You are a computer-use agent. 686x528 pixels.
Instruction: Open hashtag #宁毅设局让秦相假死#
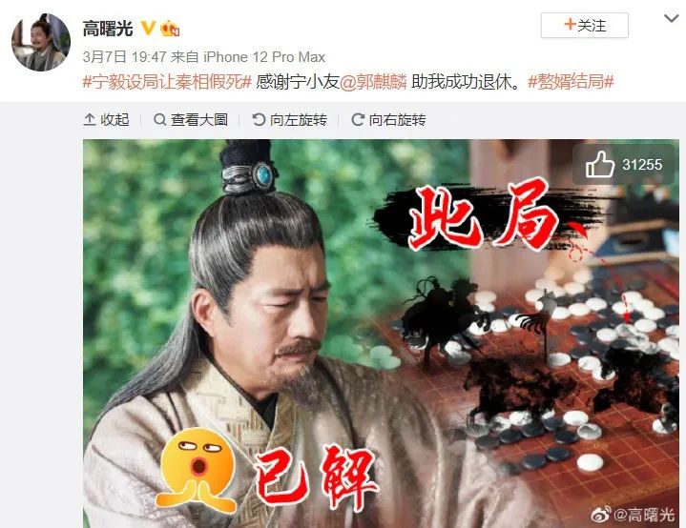167,82
